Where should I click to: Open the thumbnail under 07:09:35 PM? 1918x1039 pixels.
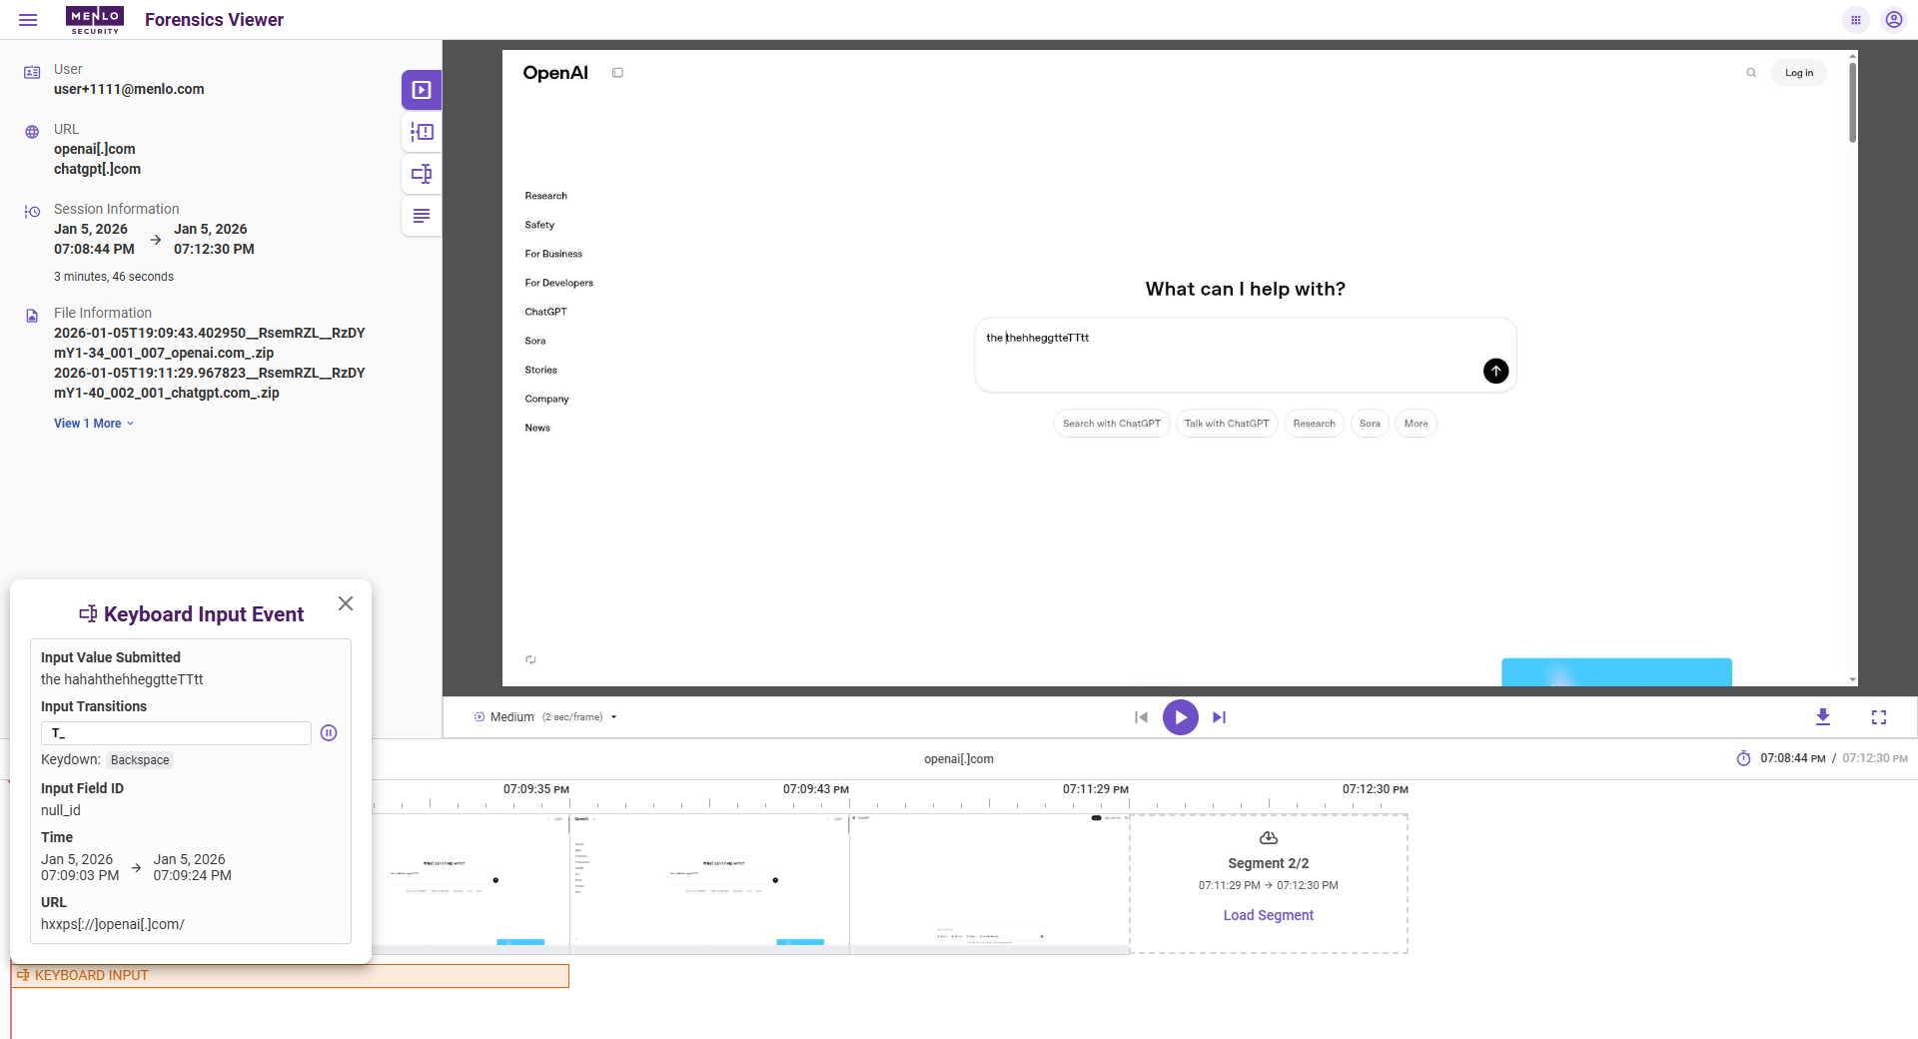pyautogui.click(x=470, y=883)
